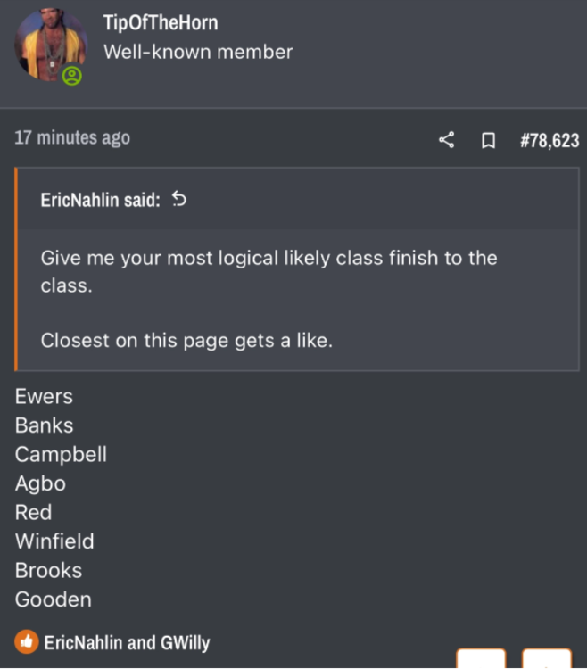View who reacted: 'EricNahlin and GWilly'
Viewport: 587px width, 669px height.
click(126, 642)
